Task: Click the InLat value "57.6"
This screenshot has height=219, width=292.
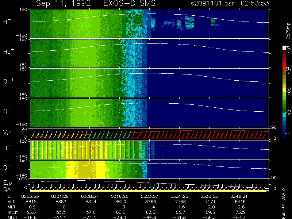Action: pos(91,212)
